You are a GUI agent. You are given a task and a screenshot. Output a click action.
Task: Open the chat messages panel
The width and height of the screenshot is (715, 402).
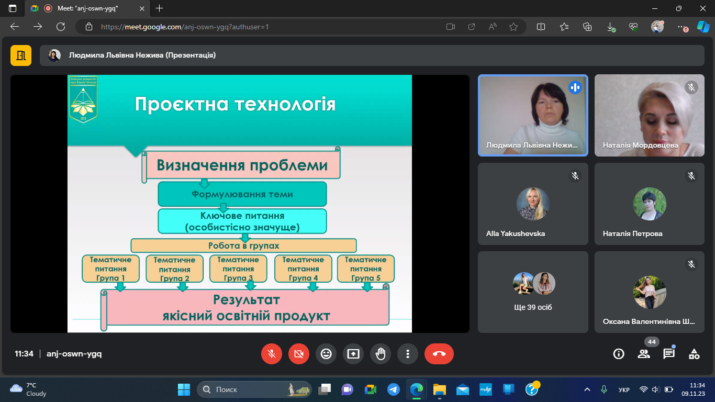point(669,354)
